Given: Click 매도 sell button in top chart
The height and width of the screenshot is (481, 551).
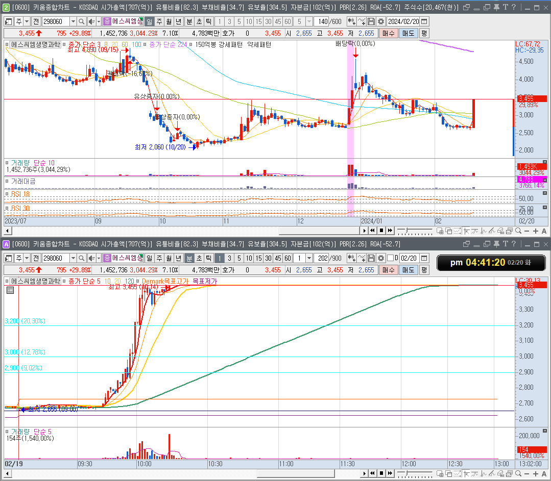Looking at the screenshot, I should tap(409, 33).
